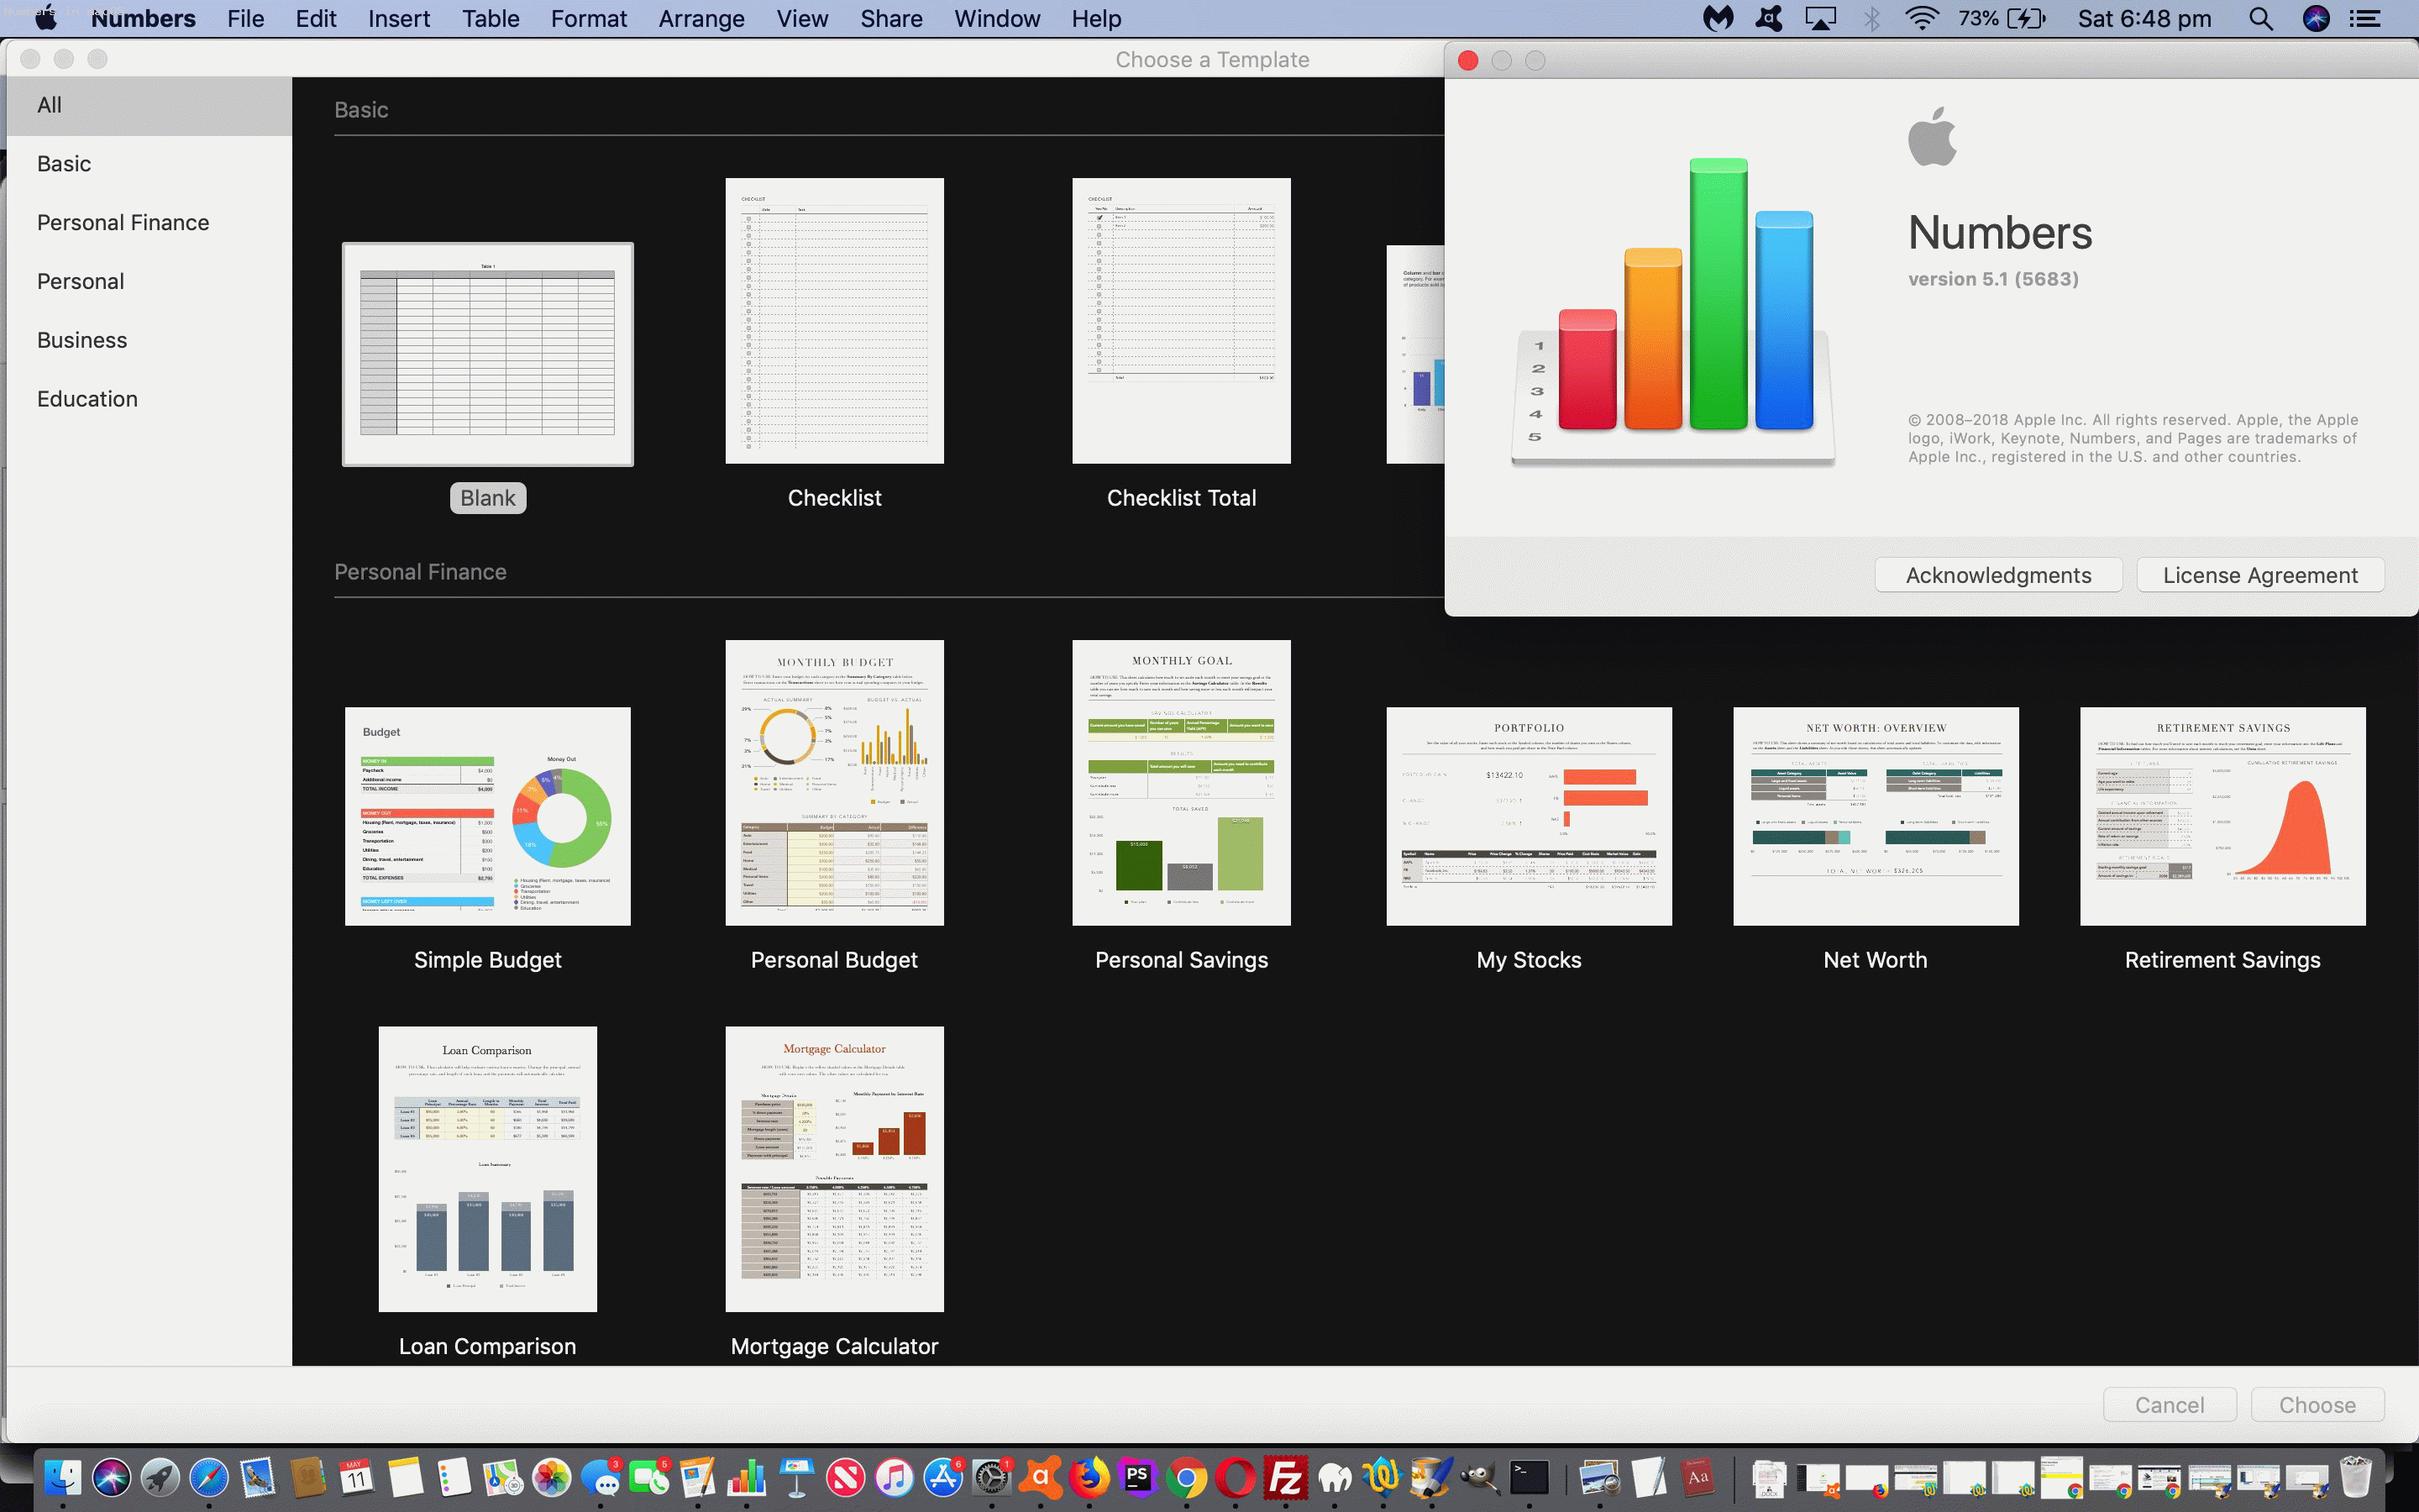Open the Wi-Fi status menu
The image size is (2419, 1512).
point(1923,19)
